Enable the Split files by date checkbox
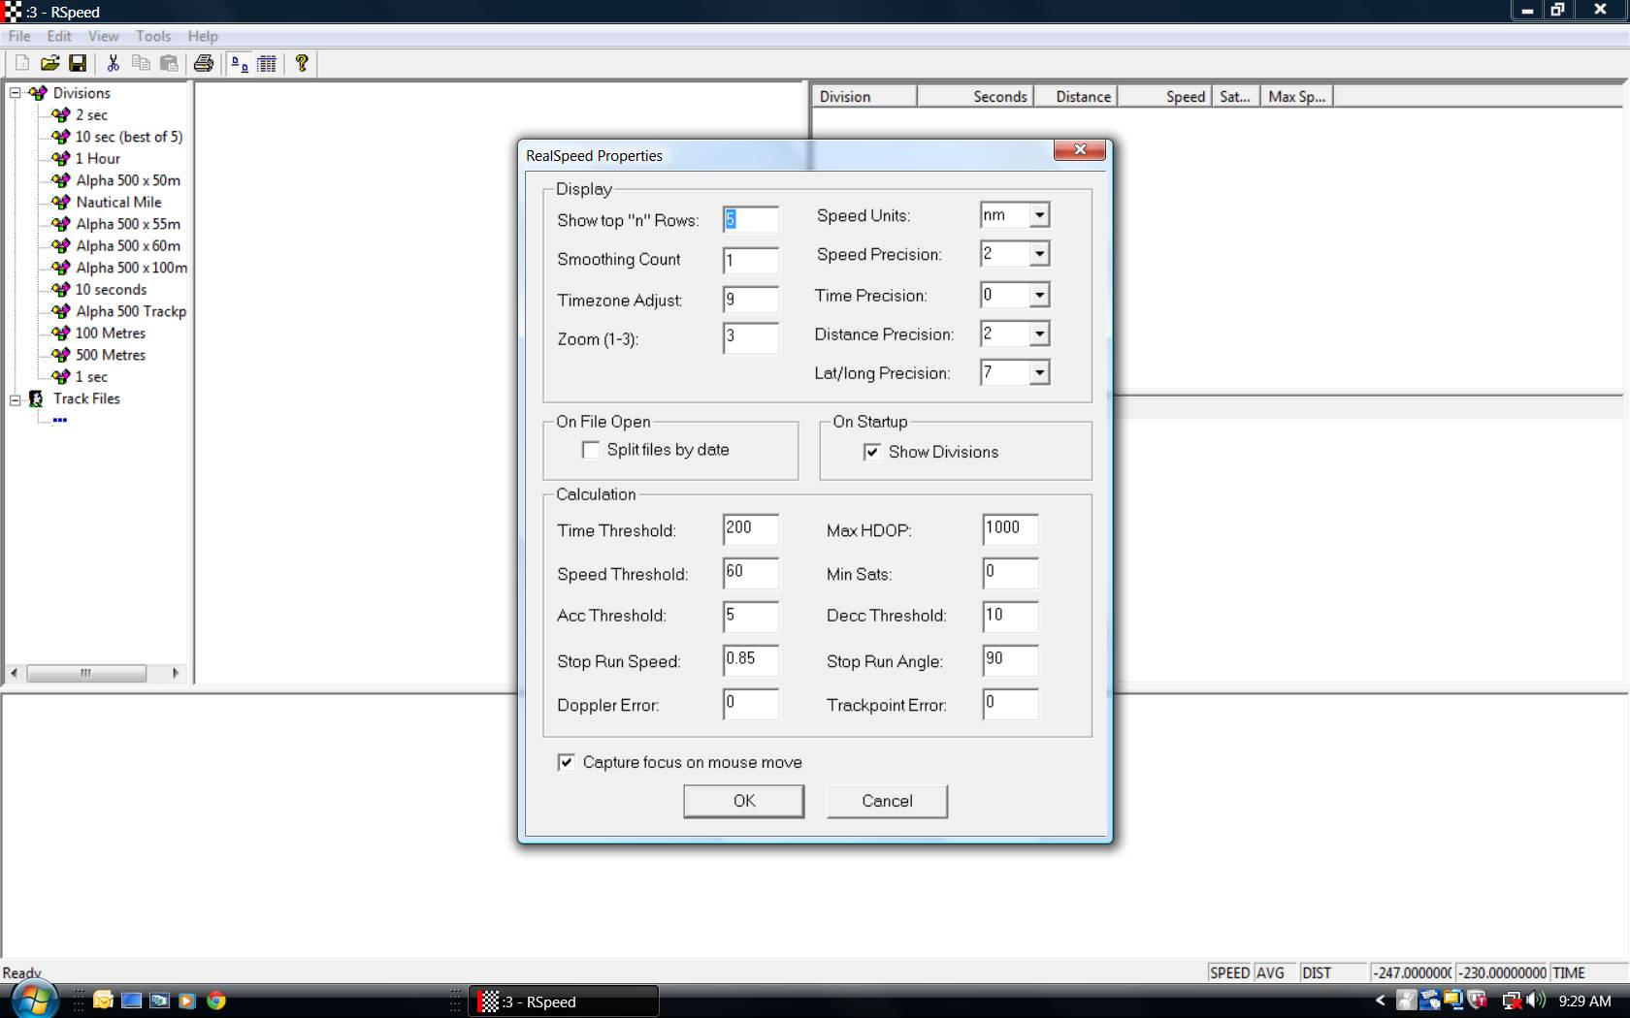The width and height of the screenshot is (1630, 1018). click(591, 450)
